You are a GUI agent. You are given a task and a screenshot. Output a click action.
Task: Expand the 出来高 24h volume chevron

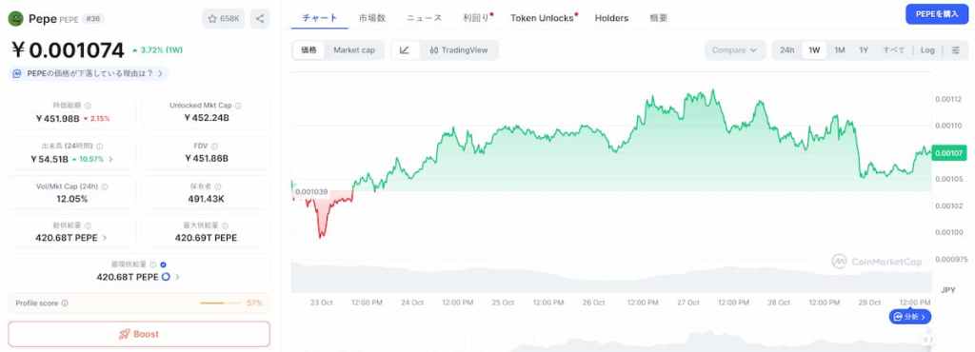click(x=110, y=159)
